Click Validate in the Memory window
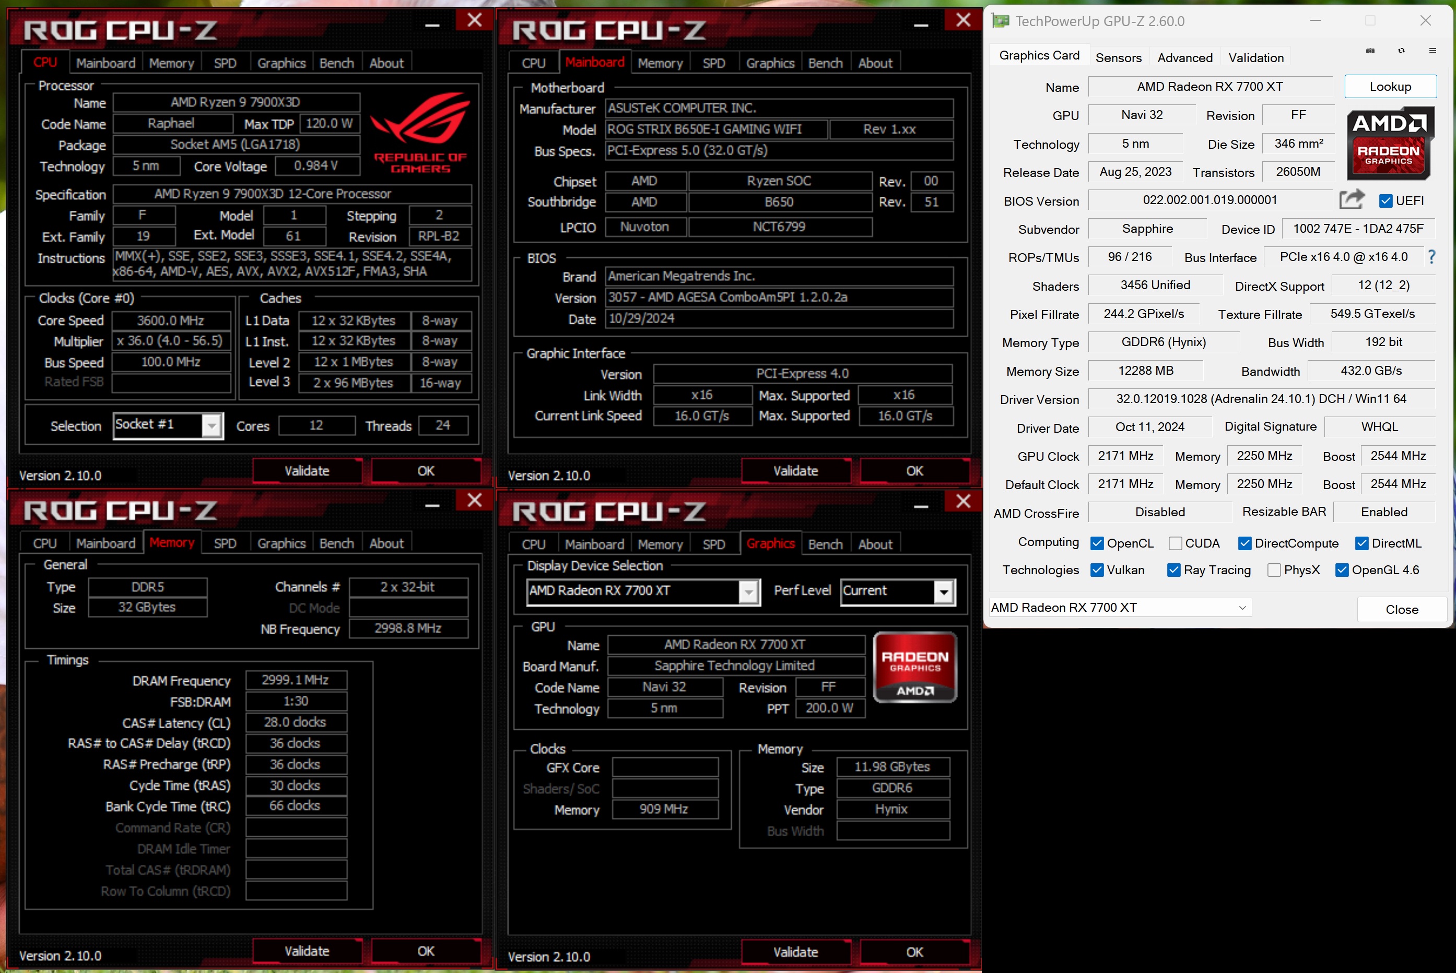The width and height of the screenshot is (1456, 973). coord(307,951)
